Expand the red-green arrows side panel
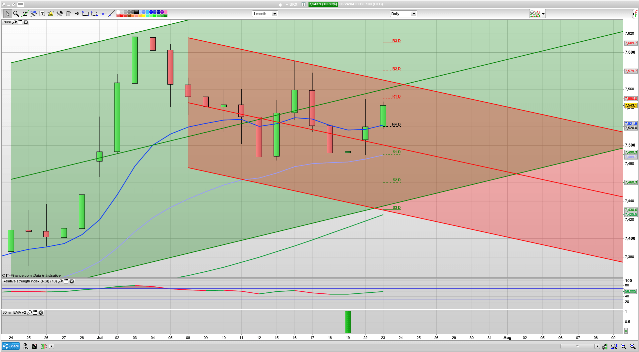 [635, 14]
